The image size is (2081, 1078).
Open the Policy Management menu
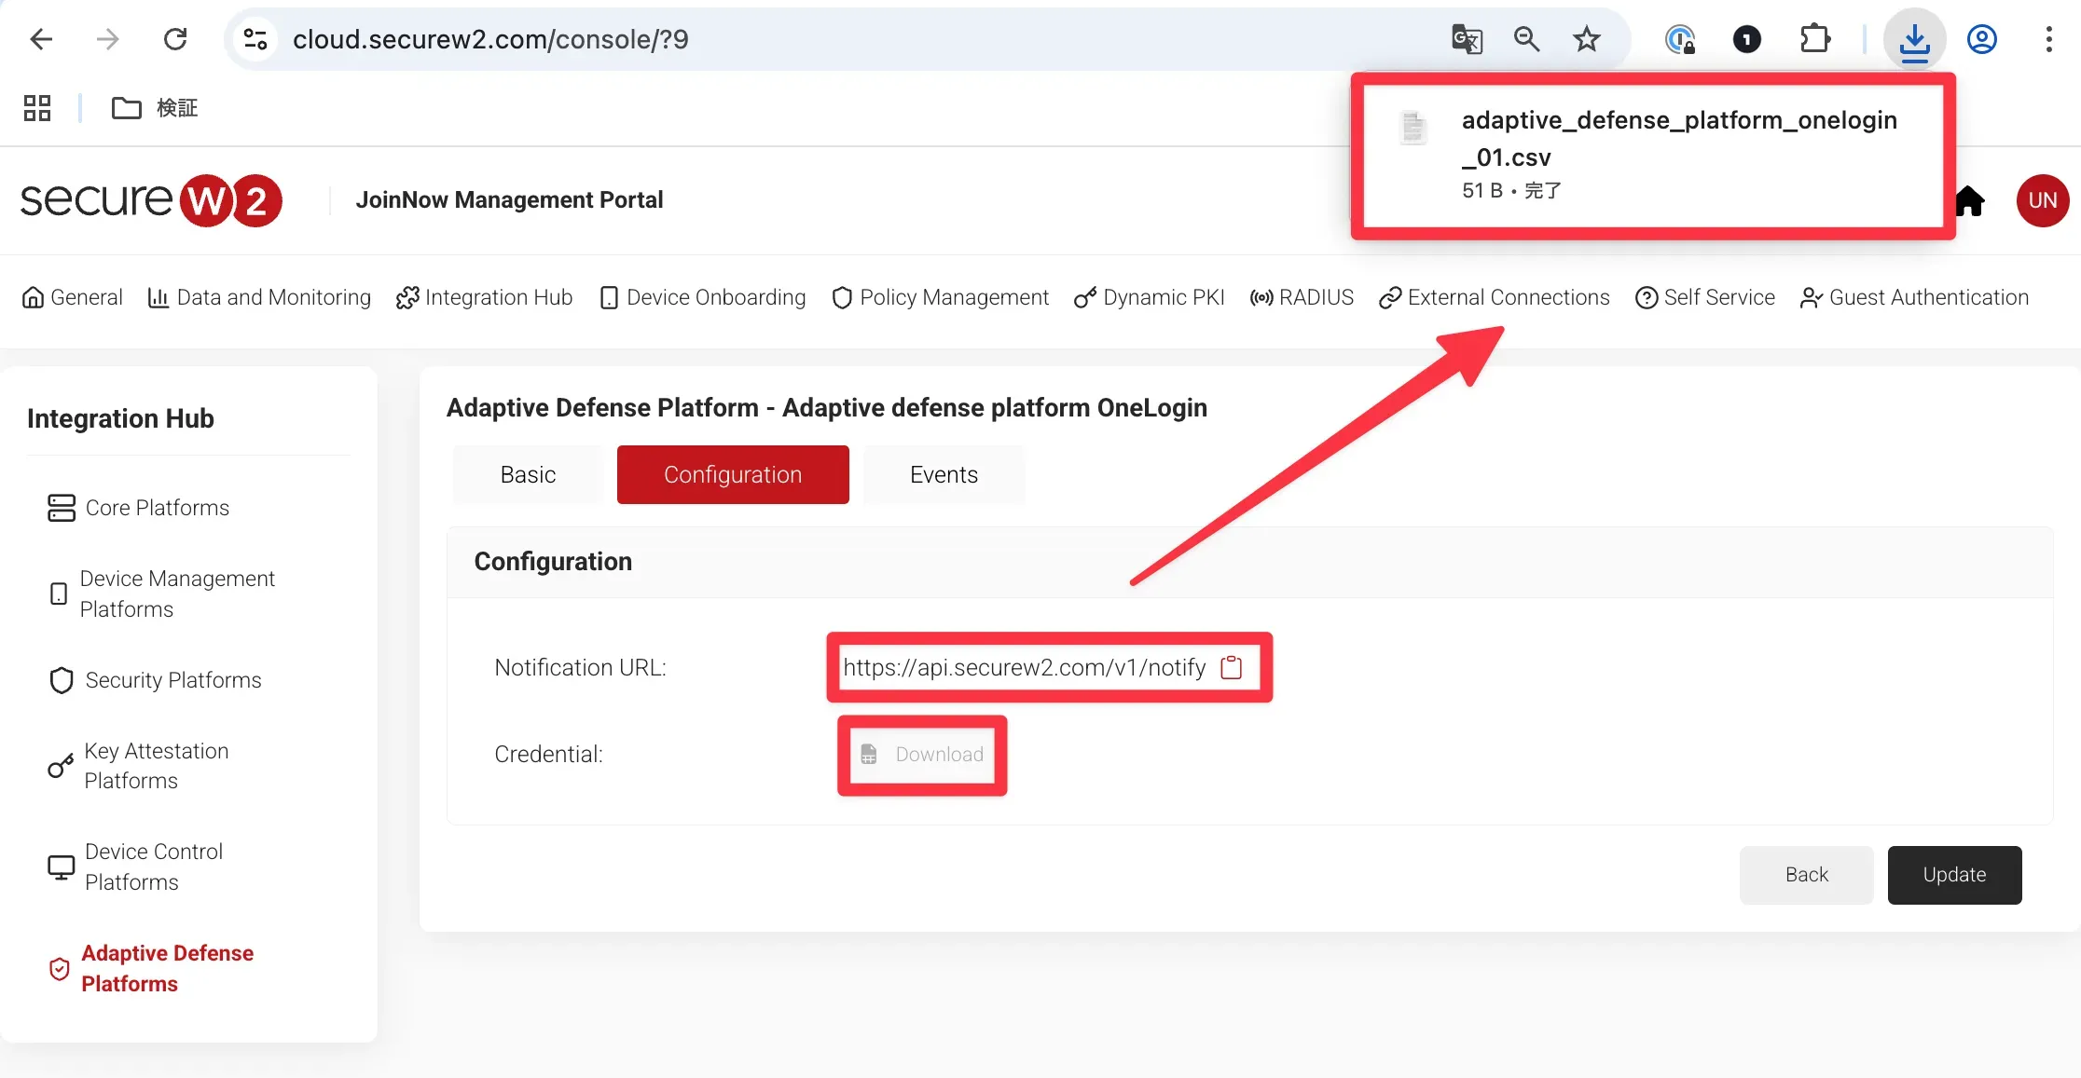coord(940,297)
